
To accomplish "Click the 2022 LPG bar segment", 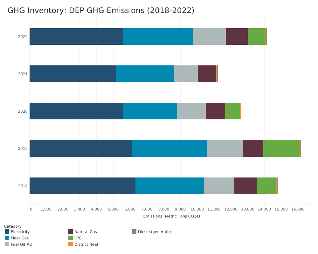I will pyautogui.click(x=257, y=37).
